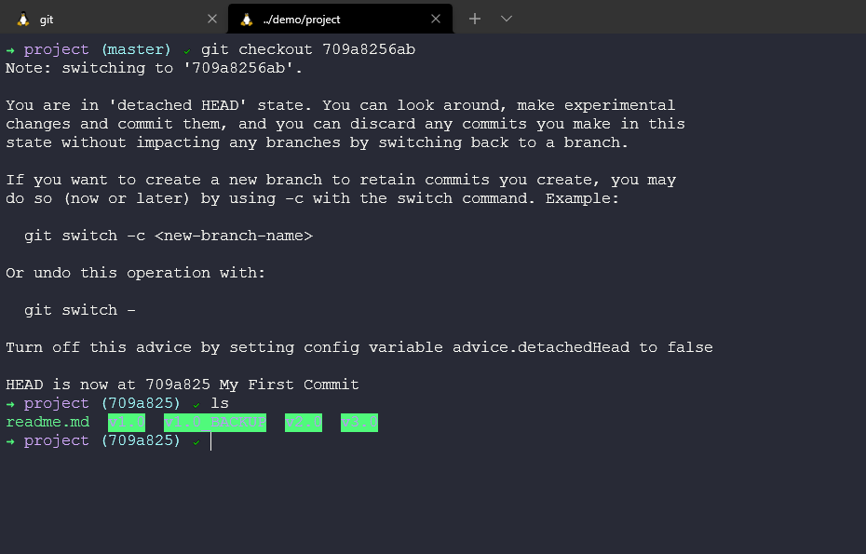The width and height of the screenshot is (866, 554).
Task: Click the highlighted v2.0 directory name
Action: (304, 423)
